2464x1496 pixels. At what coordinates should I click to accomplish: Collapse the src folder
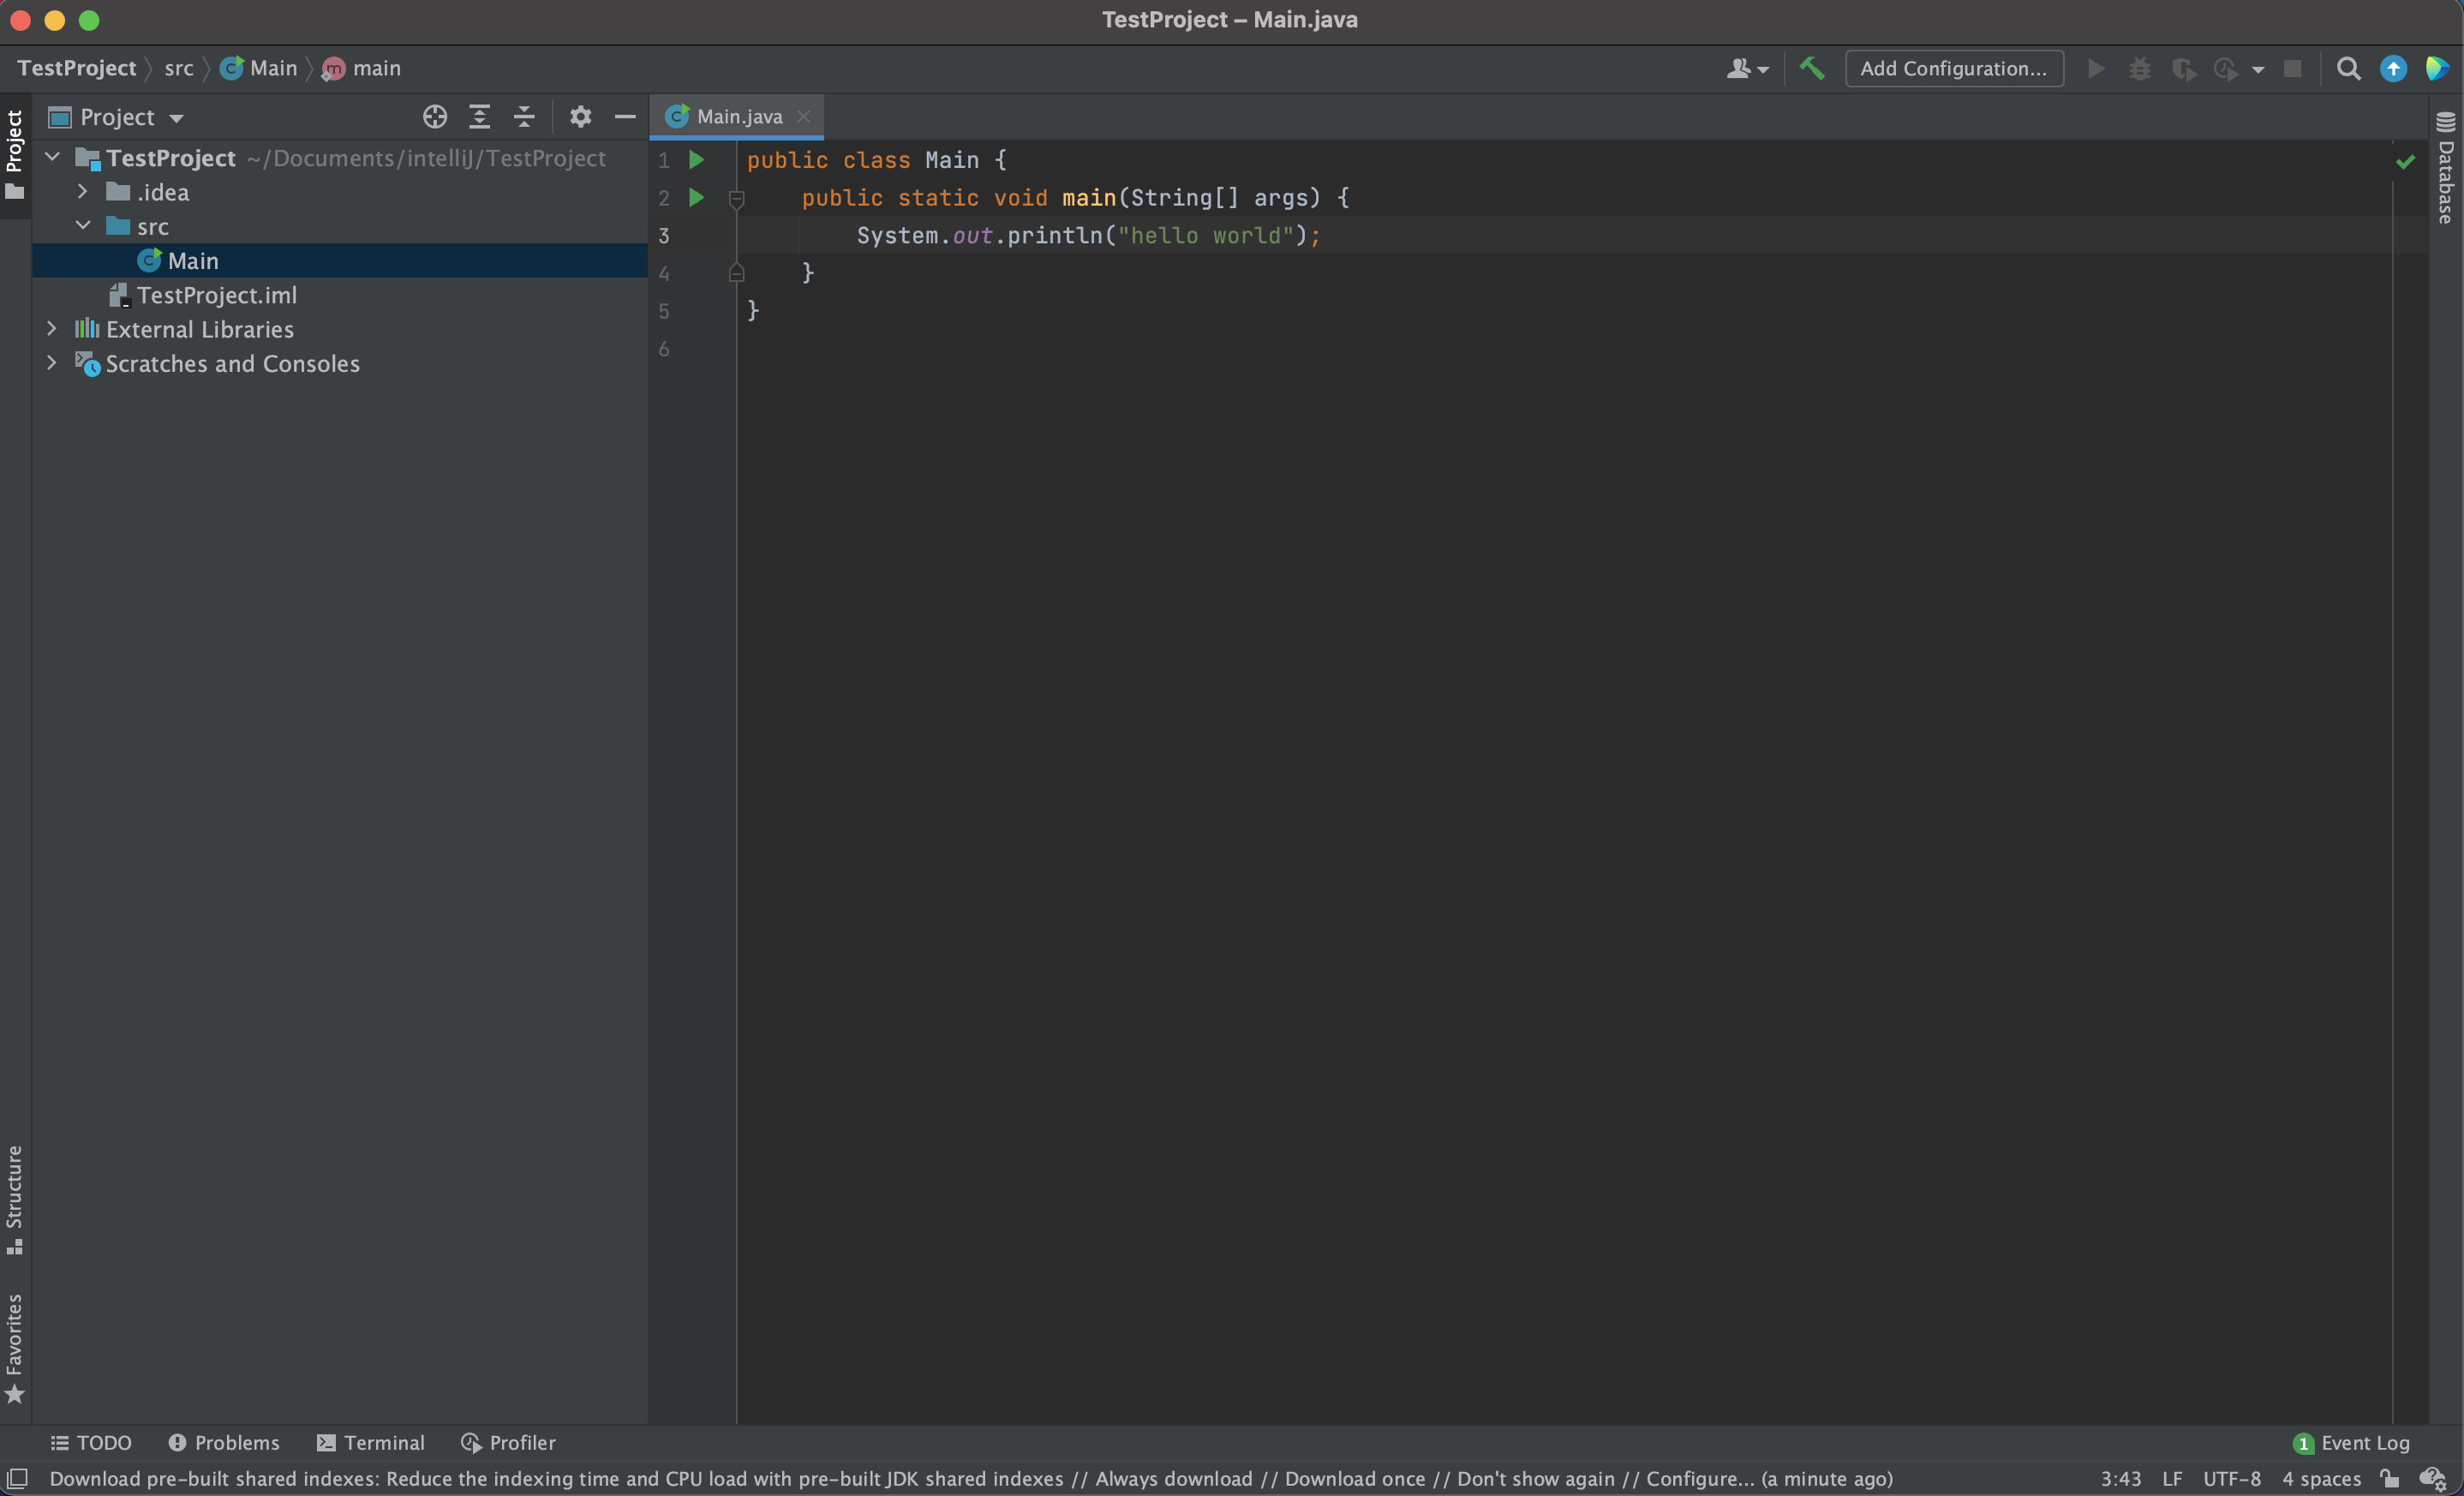click(83, 226)
